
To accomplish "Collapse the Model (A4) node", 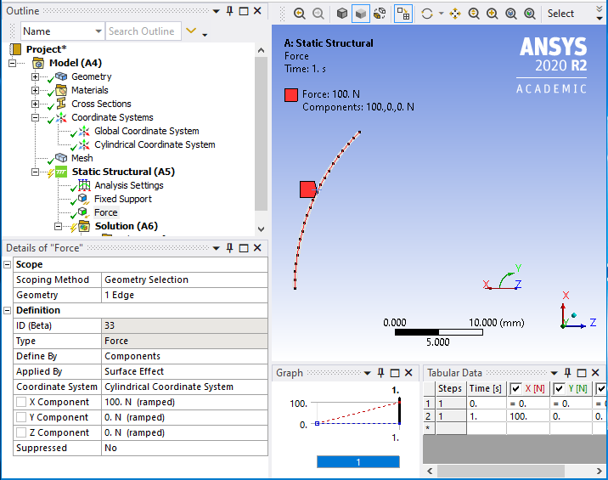I will pos(13,63).
